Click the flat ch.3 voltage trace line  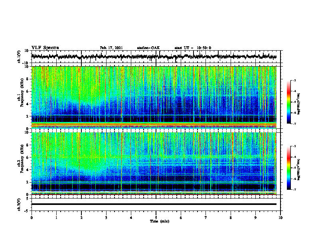(154, 204)
